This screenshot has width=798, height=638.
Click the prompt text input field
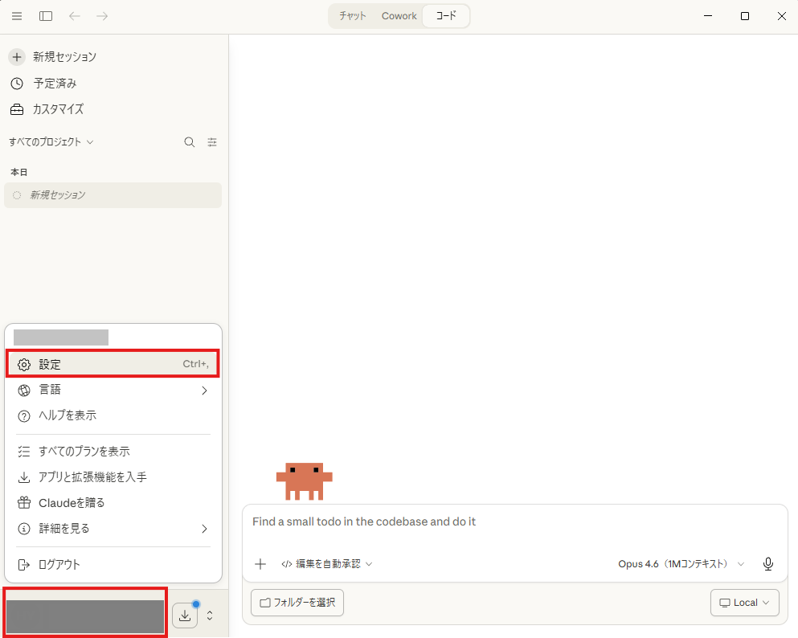[514, 522]
